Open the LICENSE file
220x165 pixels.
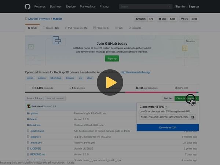click(36, 148)
